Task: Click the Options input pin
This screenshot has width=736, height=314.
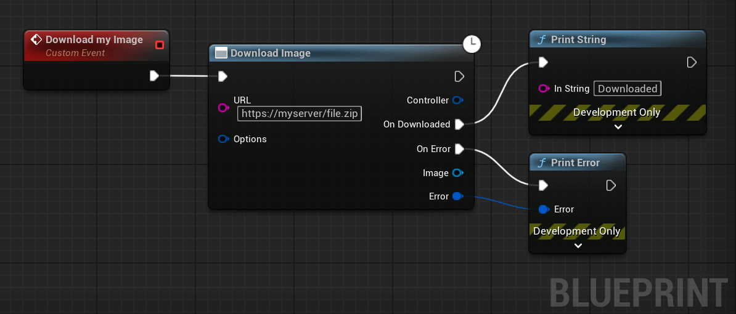Action: pyautogui.click(x=223, y=139)
